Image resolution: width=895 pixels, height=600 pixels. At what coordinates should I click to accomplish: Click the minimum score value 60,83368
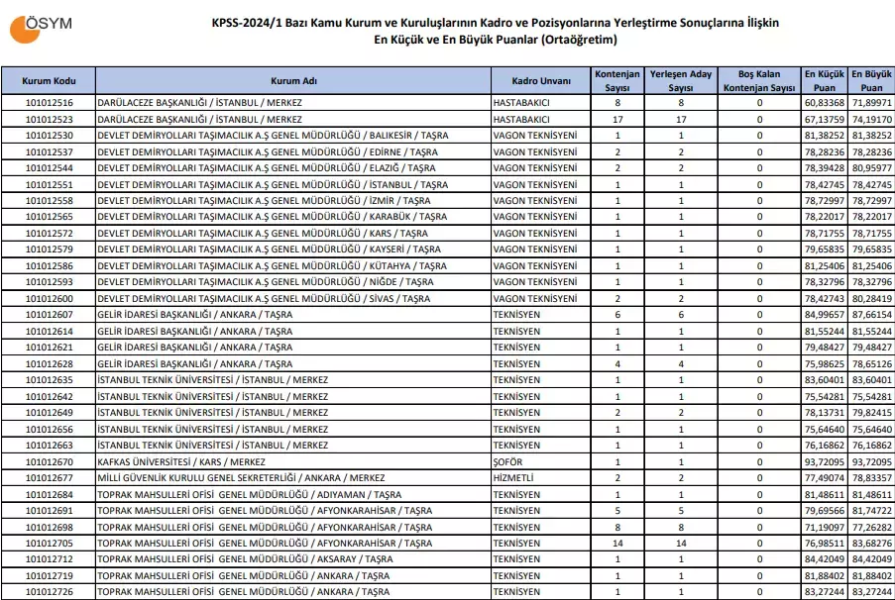click(824, 103)
